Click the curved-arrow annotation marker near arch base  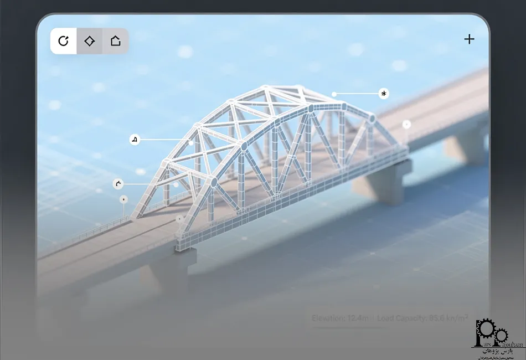click(x=118, y=184)
